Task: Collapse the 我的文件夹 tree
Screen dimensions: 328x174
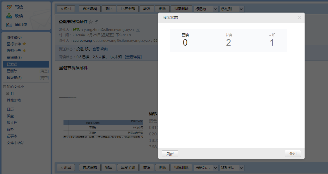Action: (4, 87)
